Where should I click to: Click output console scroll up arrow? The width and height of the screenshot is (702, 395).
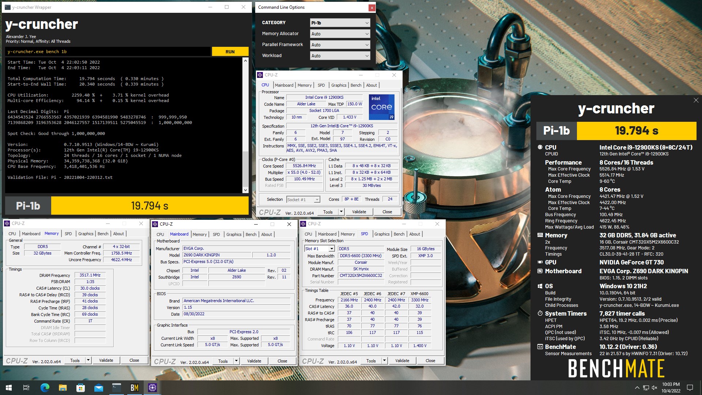pos(245,61)
